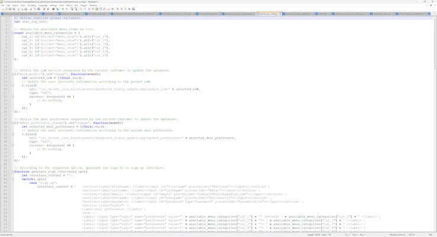Click the Replace toolbar icon

click(x=57, y=9)
